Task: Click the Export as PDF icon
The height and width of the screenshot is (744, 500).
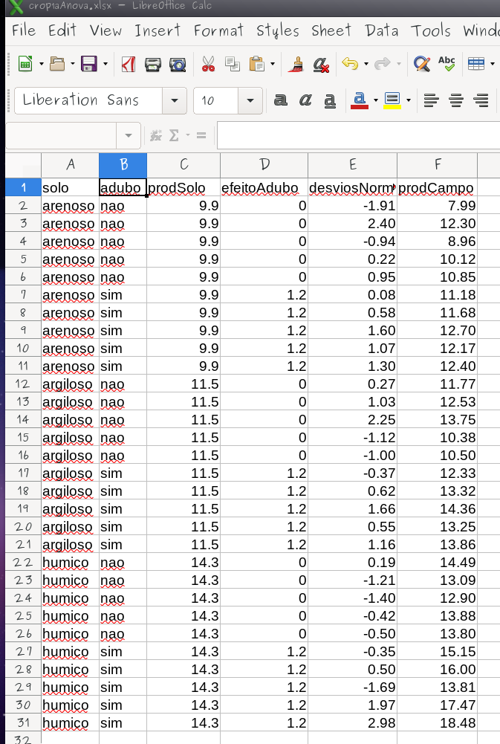Action: [128, 65]
